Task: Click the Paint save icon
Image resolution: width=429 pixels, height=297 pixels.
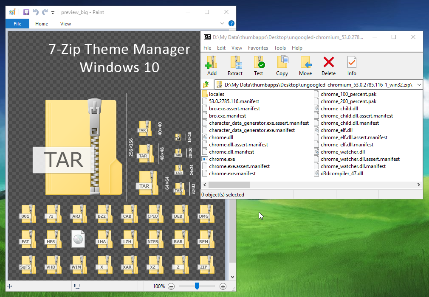Action: tap(26, 12)
